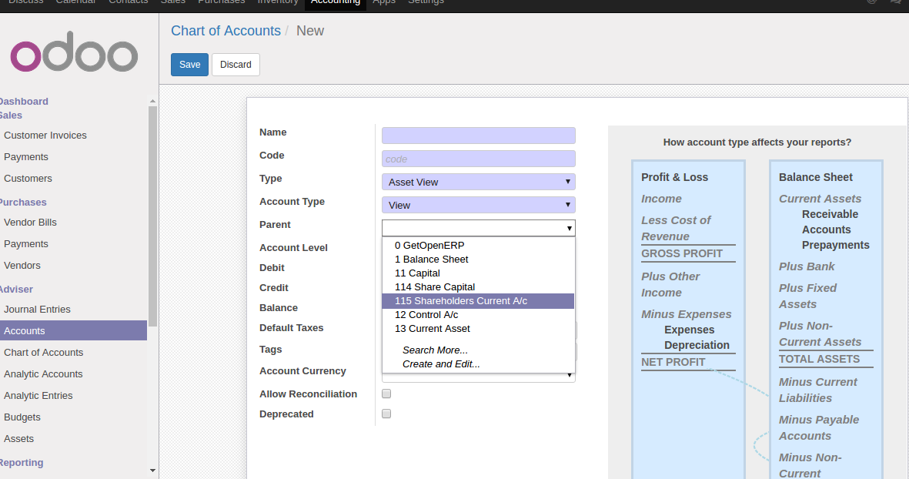Screen dimensions: 909x479
Task: Open Customer Invoices in sidebar
Action: tap(45, 136)
